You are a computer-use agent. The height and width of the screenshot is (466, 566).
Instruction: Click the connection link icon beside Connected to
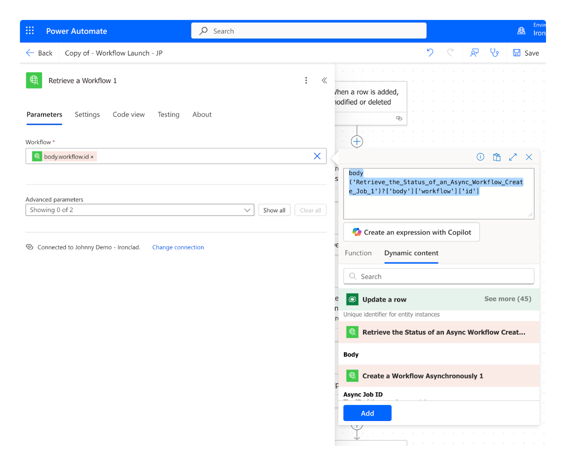[x=29, y=247]
